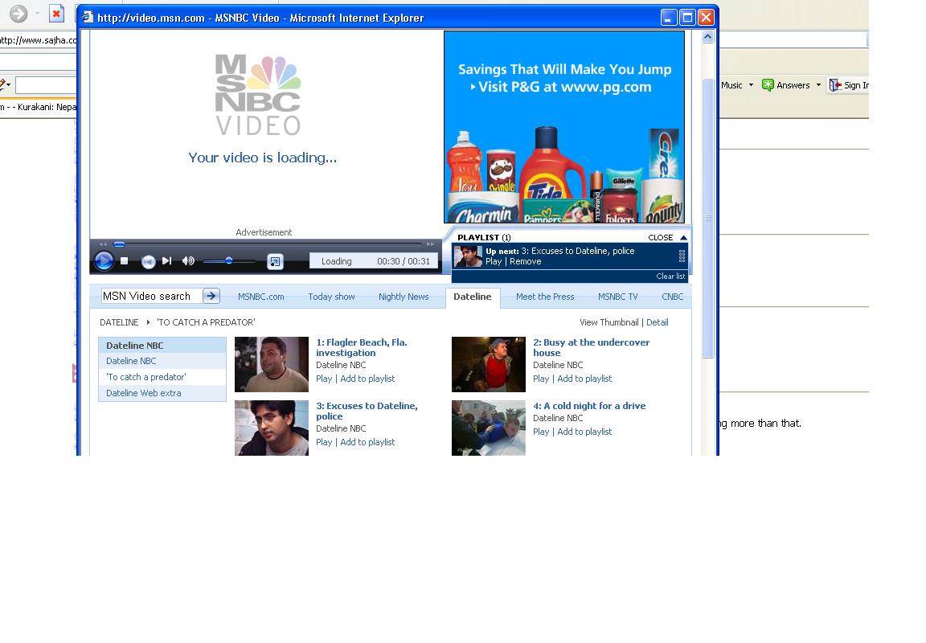Viewport: 926px width, 643px height.
Task: Click the volume slider handle
Action: click(x=229, y=260)
